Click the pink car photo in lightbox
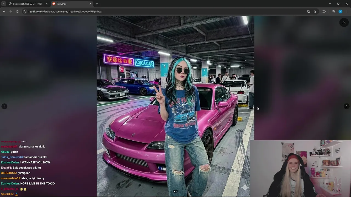This screenshot has height=197, width=351. (x=175, y=106)
